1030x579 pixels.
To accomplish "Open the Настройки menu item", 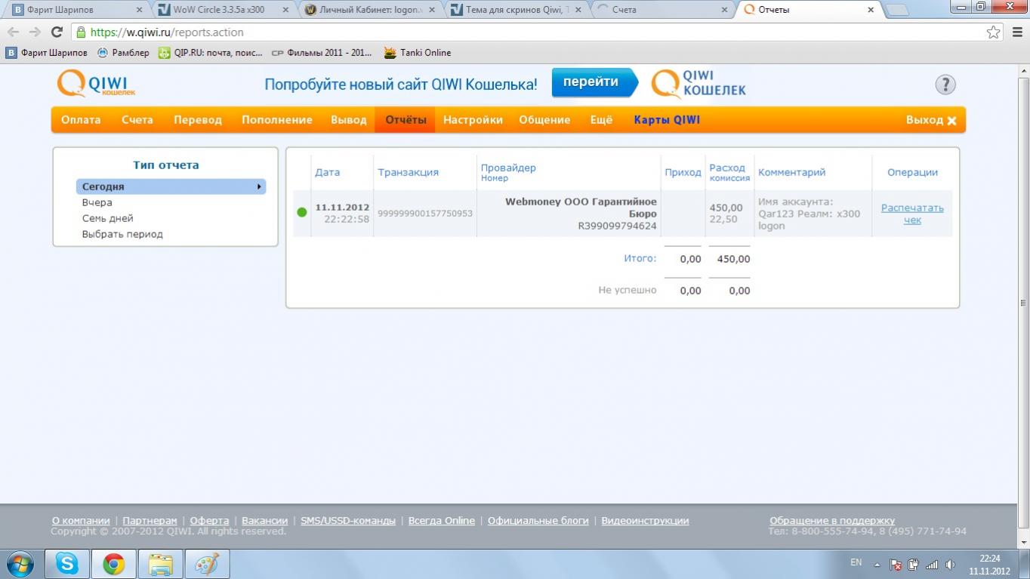I will [473, 120].
